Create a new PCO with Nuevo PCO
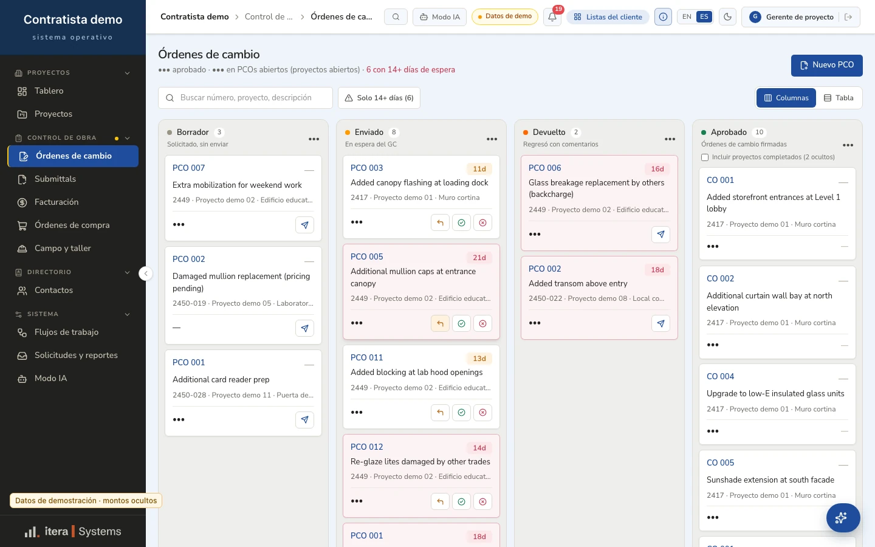This screenshot has width=875, height=547. coord(826,65)
